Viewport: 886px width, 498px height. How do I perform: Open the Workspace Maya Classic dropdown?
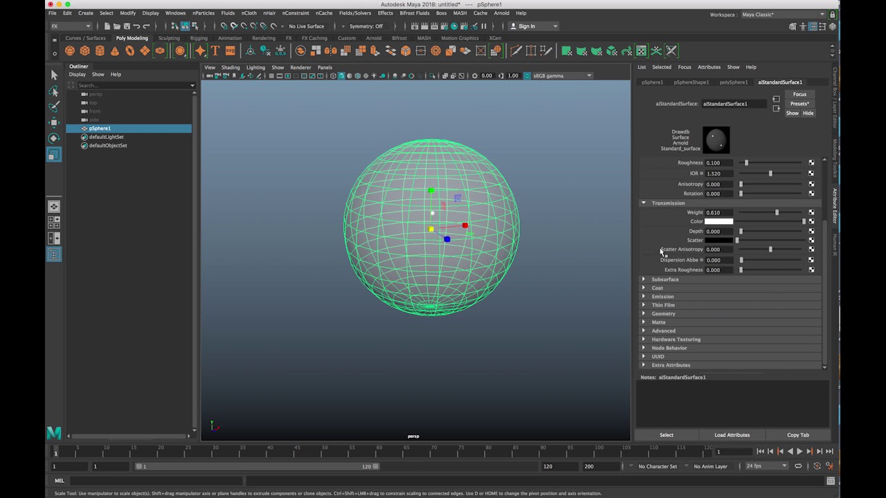pyautogui.click(x=783, y=15)
